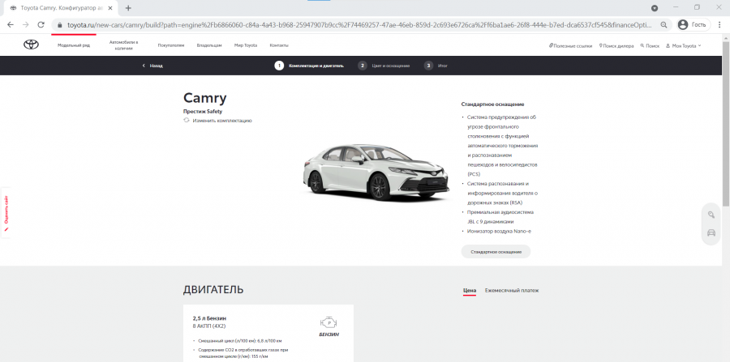730x362 pixels.
Task: Switch to the Цена tab
Action: point(470,291)
